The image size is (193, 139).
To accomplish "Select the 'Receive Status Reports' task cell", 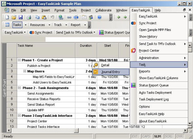I will tap(46, 99).
